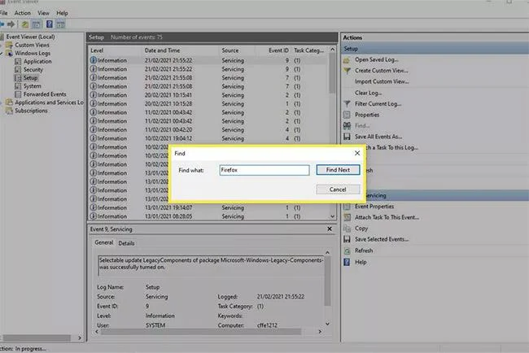The image size is (529, 353).
Task: Click the System log icon
Action: coord(18,86)
